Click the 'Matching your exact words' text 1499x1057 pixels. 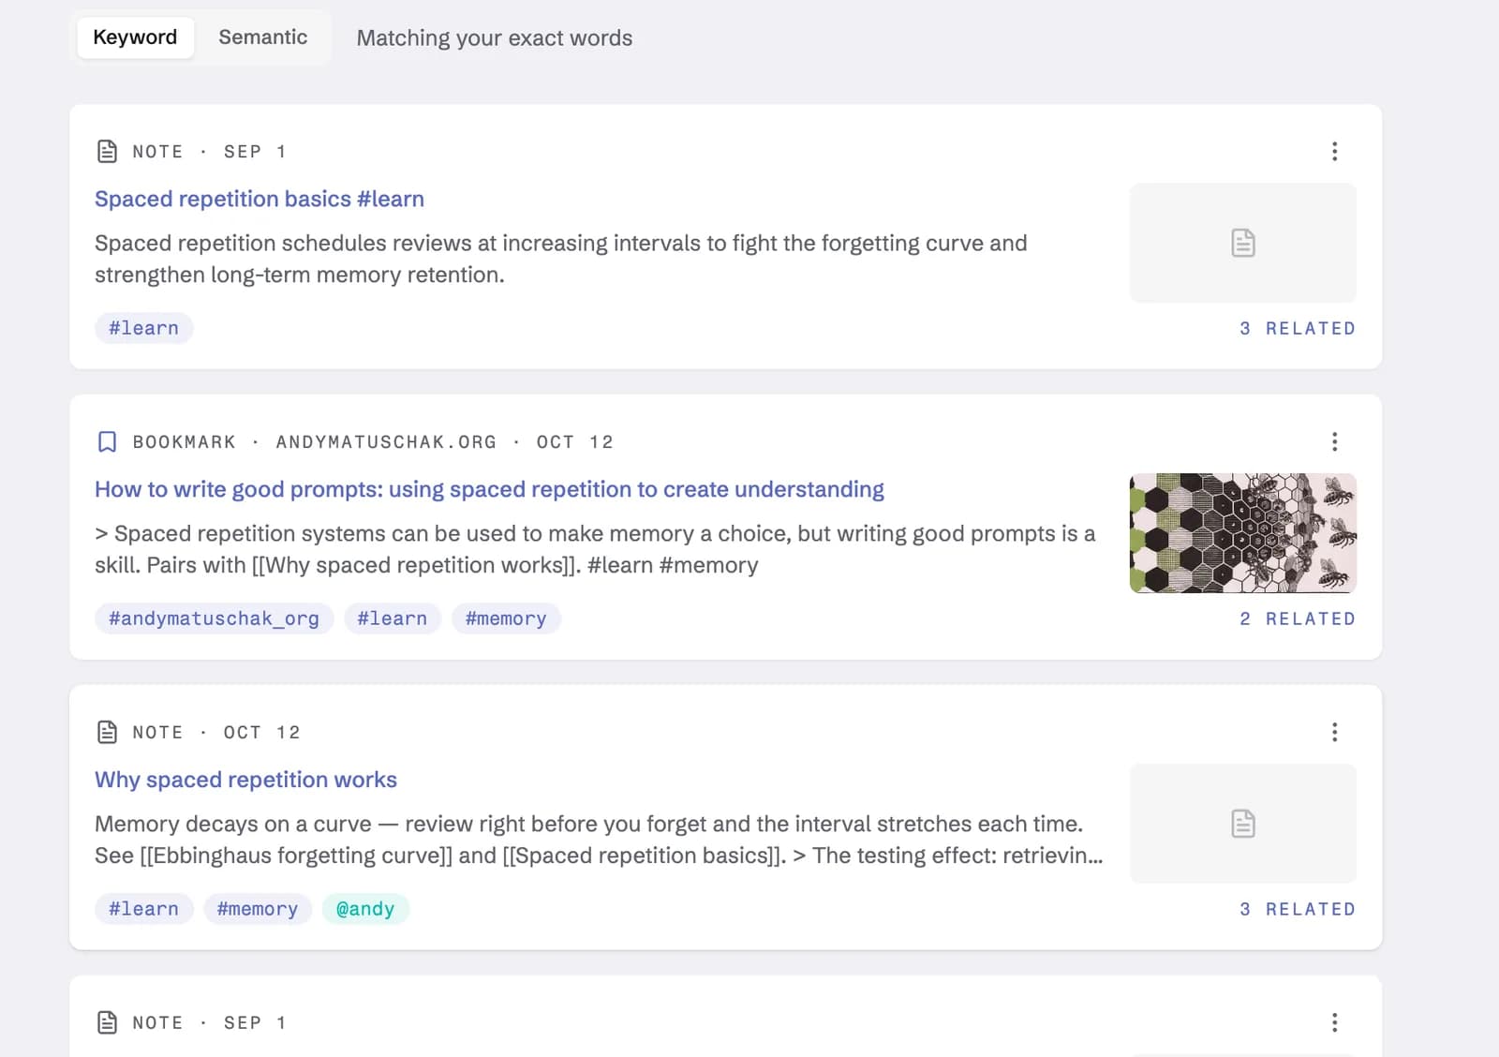coord(495,38)
